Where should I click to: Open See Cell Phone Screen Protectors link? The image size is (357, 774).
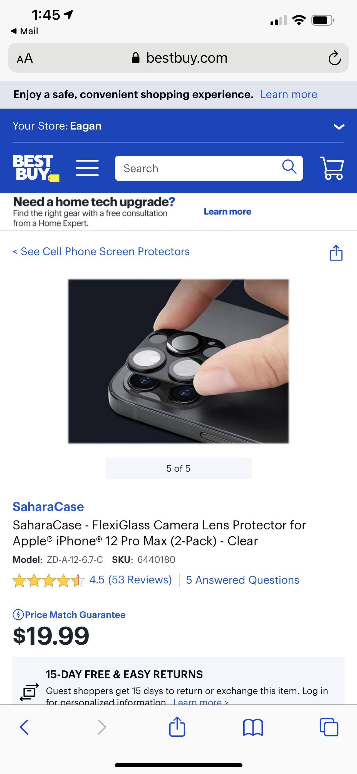(x=101, y=252)
